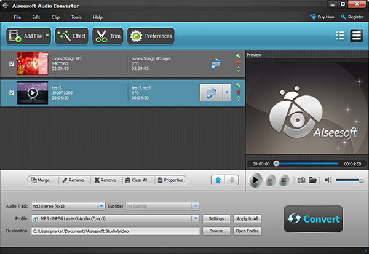Play the preview video
369x254 pixels.
coord(255,180)
